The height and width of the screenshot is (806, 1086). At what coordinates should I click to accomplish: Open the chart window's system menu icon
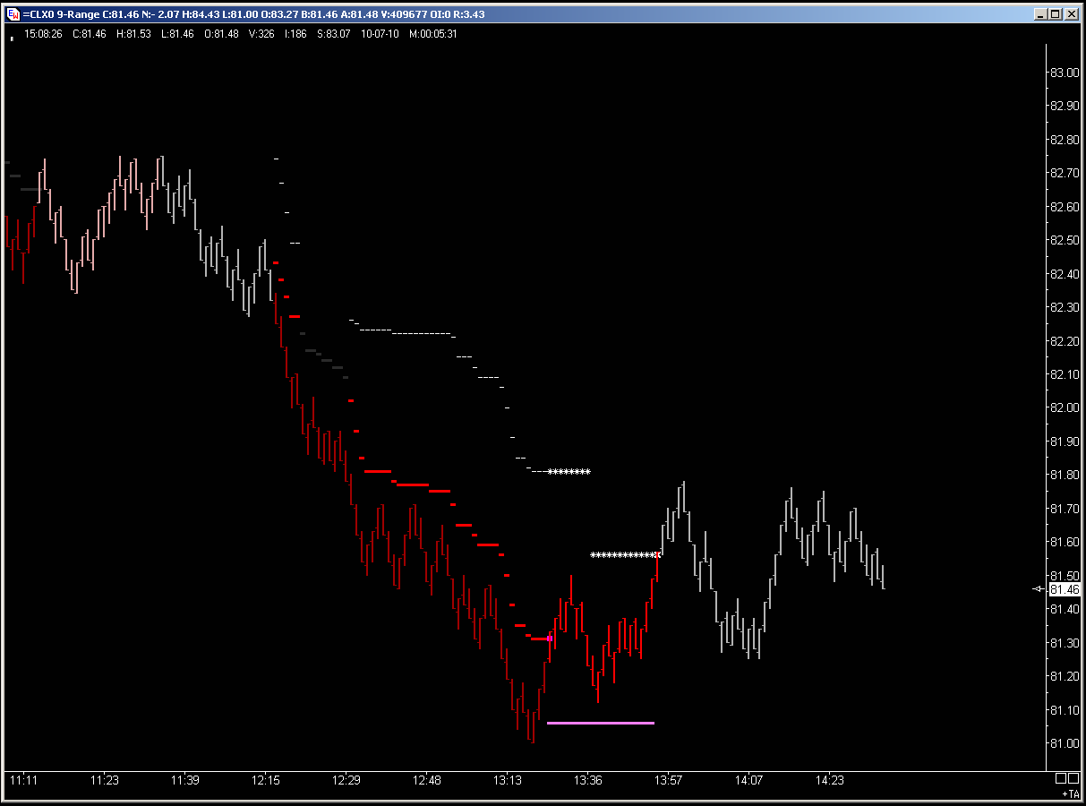pyautogui.click(x=13, y=14)
